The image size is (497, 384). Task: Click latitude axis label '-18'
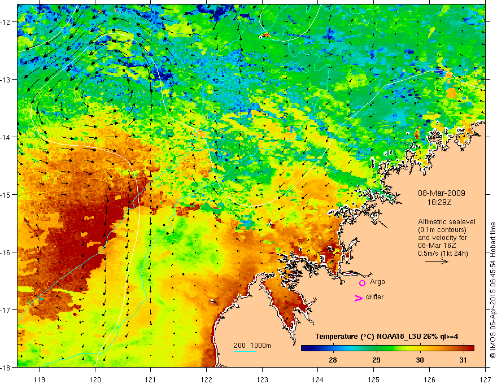tap(6, 367)
